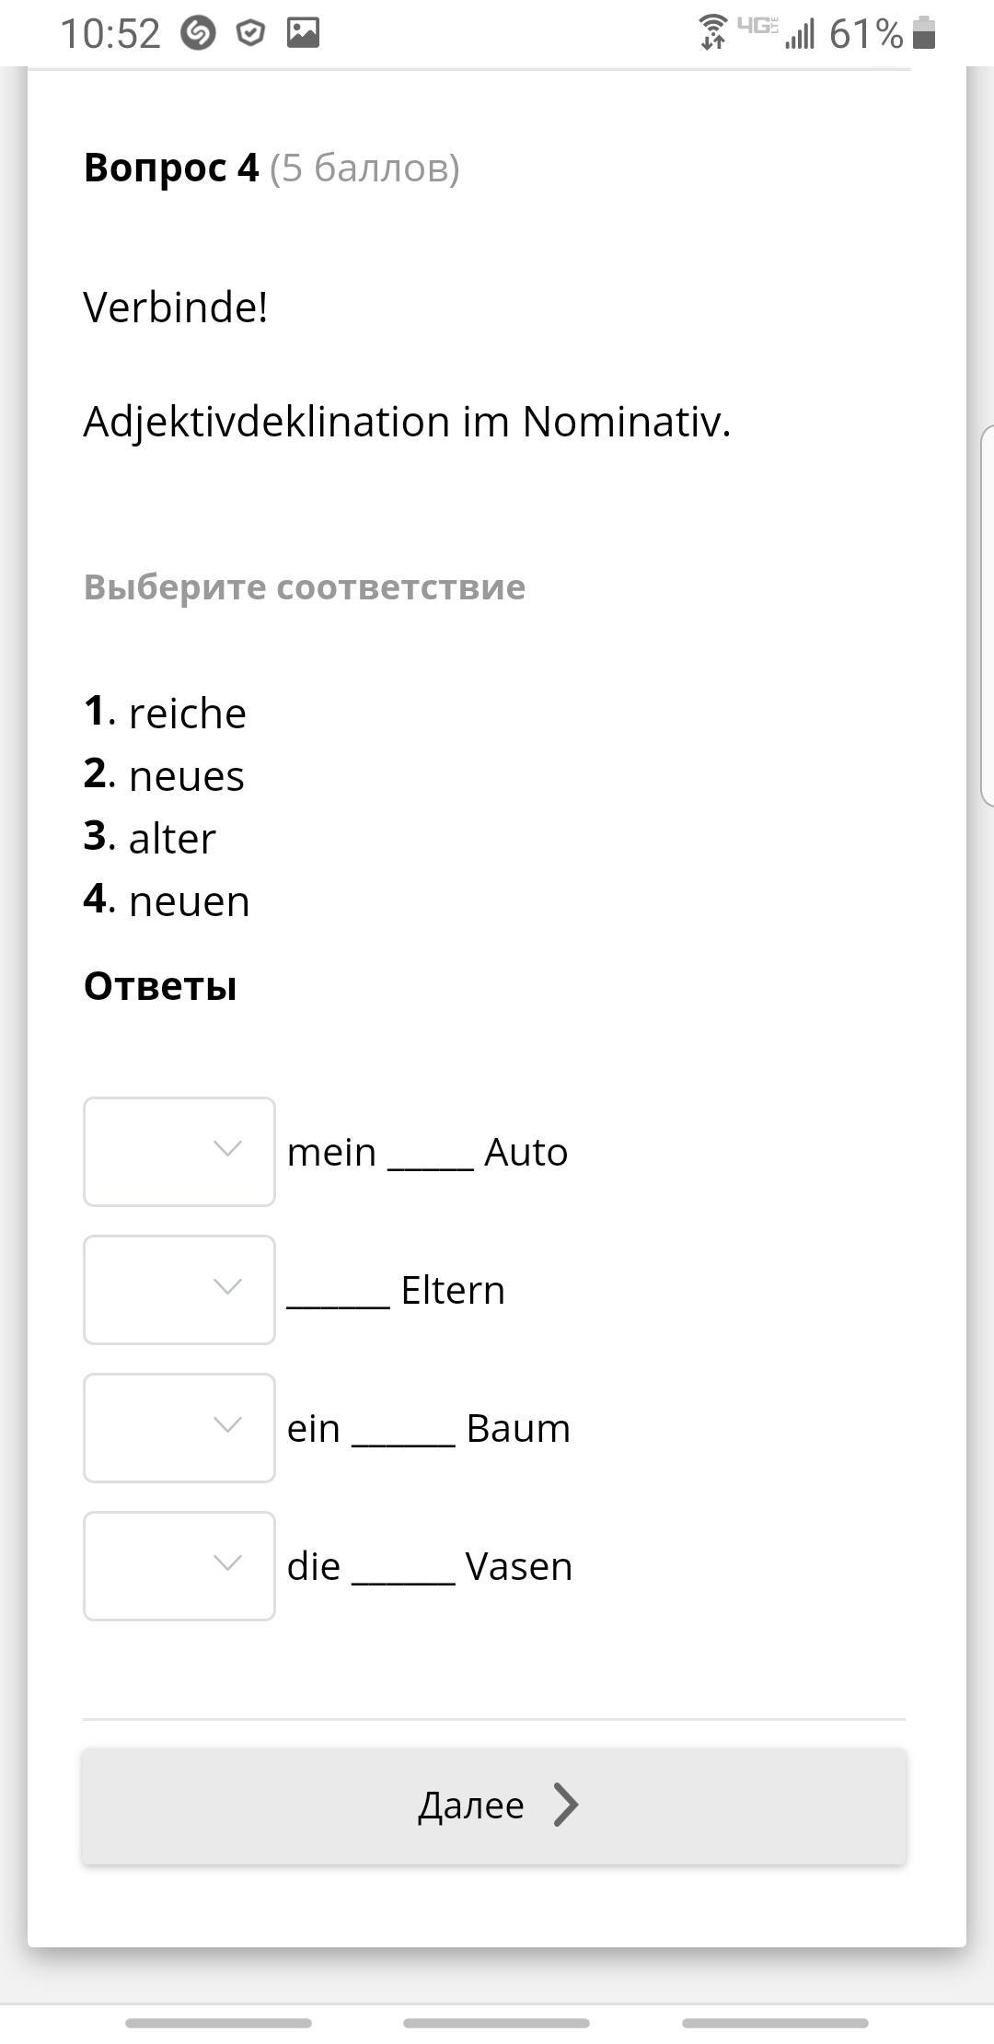
Task: Tap the mobile signal bars icon
Action: coord(800,35)
